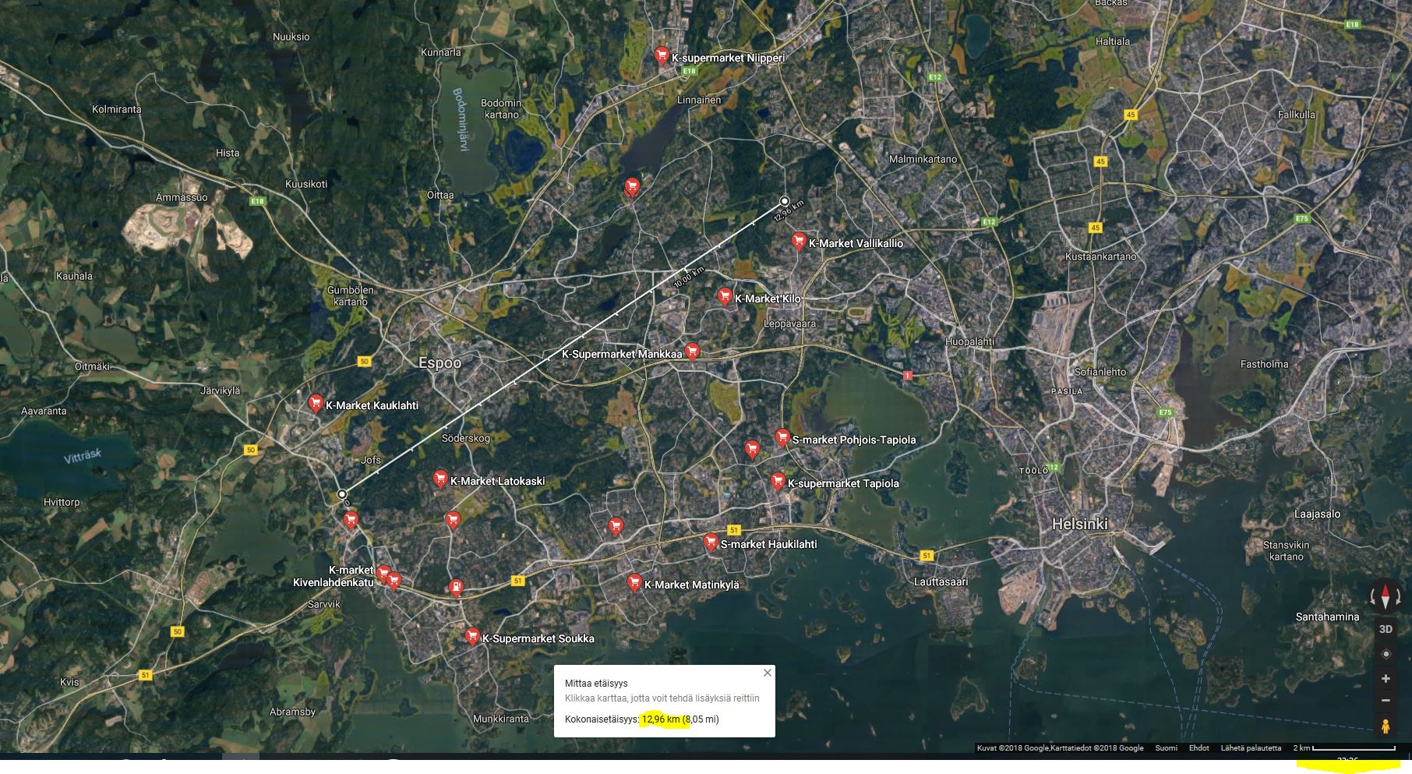Select the K-Market Kauklahti map marker
1412x774 pixels.
point(316,403)
